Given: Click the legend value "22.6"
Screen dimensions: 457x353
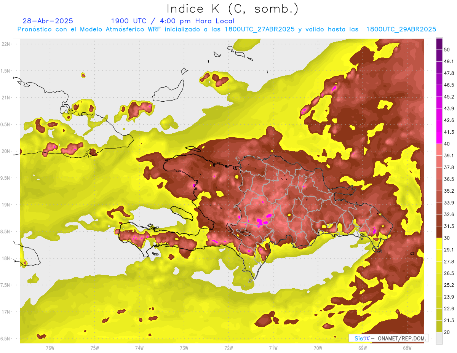Looking at the screenshot, I should (x=449, y=308).
